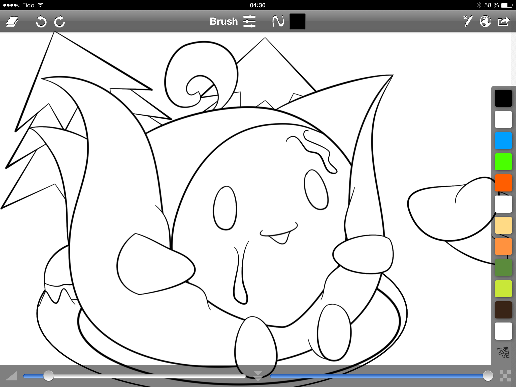Select the dark brown swatch
516x387 pixels.
[x=503, y=310]
